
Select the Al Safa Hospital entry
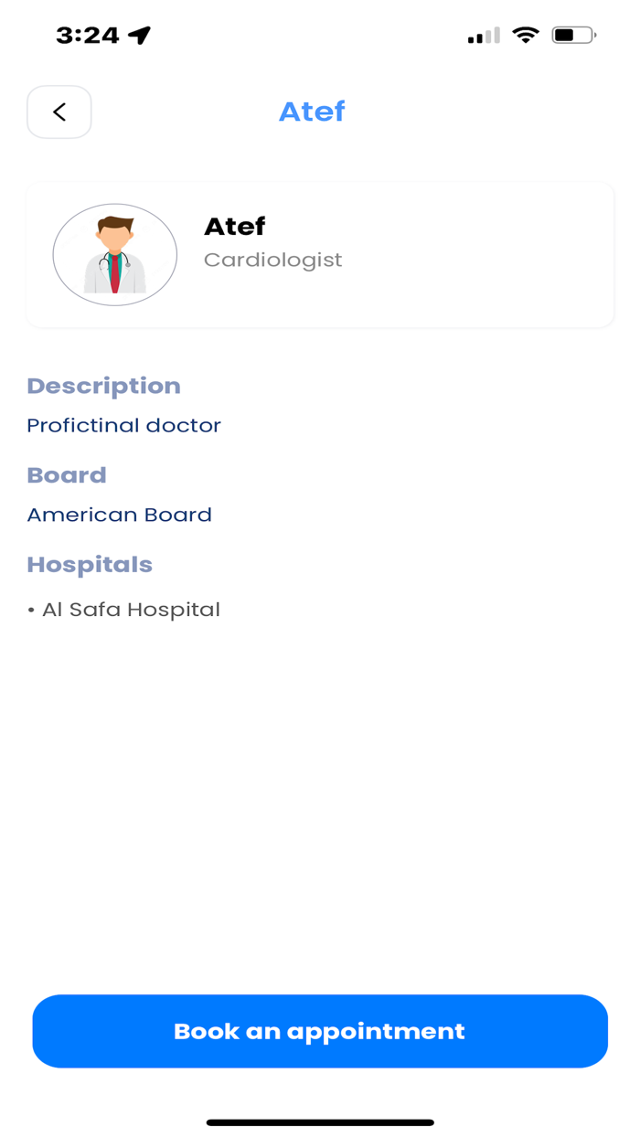(131, 609)
